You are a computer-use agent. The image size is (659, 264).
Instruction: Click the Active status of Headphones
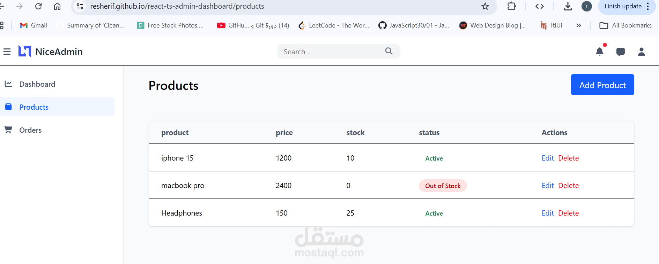coord(434,213)
